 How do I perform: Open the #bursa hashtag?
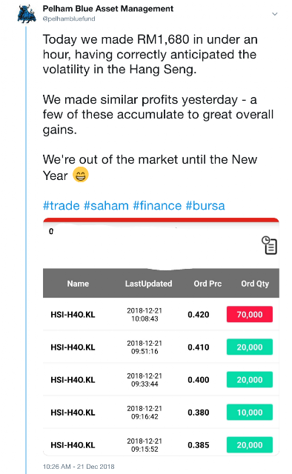[205, 206]
